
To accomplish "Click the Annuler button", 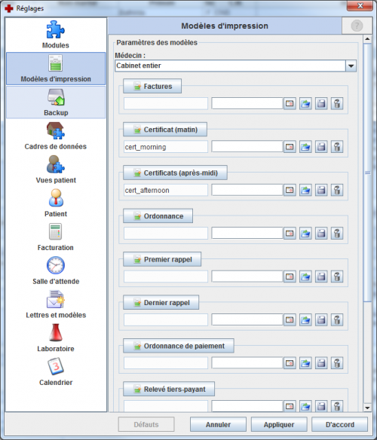I will click(x=218, y=424).
